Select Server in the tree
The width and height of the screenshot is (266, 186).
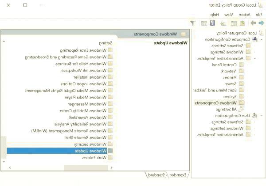[231, 84]
